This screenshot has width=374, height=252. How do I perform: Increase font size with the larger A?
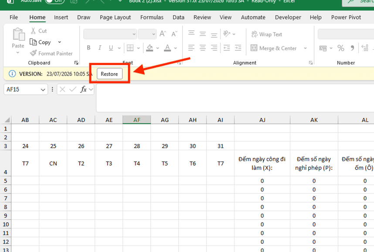click(163, 34)
